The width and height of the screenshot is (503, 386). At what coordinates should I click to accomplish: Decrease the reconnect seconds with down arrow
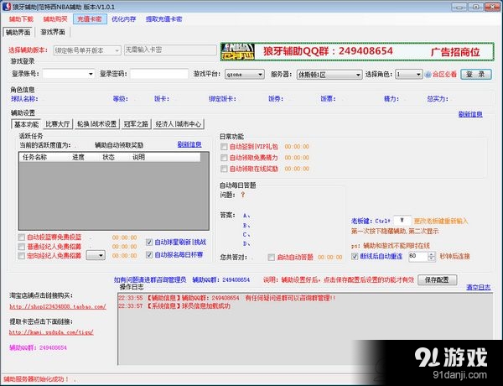coord(432,258)
